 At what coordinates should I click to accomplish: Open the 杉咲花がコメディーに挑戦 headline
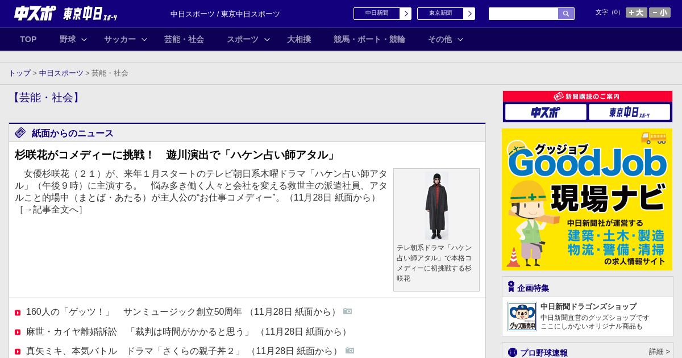click(176, 155)
